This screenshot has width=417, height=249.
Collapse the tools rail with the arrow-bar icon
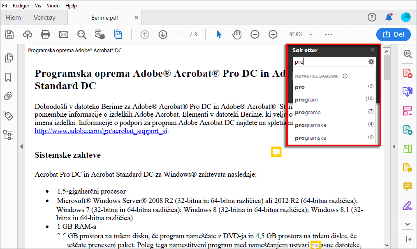408,239
